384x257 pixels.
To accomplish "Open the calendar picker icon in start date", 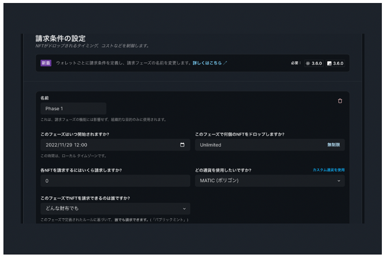I will [x=182, y=145].
